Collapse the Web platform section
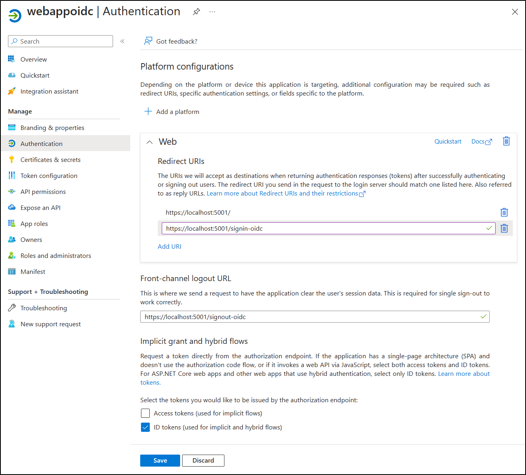526x475 pixels. pyautogui.click(x=149, y=142)
